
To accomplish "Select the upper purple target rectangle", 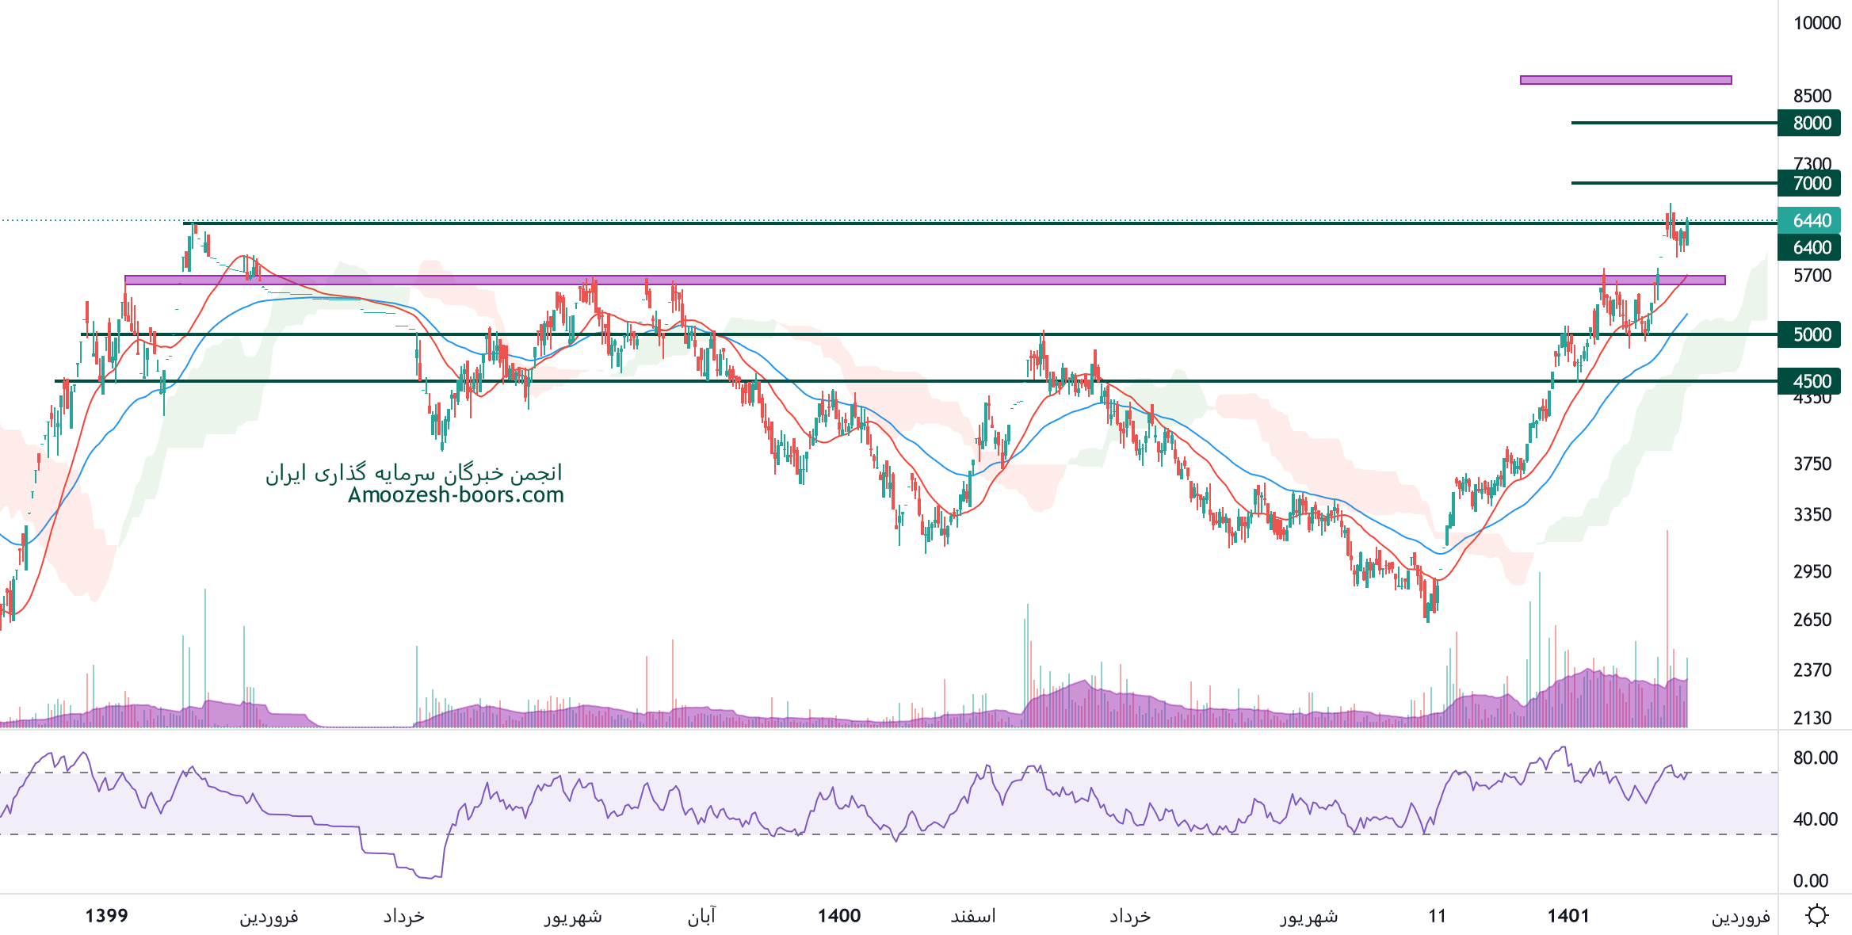I will (x=1625, y=80).
